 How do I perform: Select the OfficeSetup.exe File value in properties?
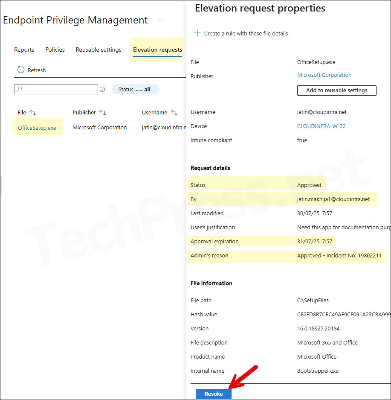pos(316,62)
